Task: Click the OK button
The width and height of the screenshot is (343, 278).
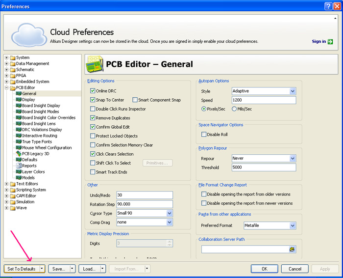Action: click(264, 269)
